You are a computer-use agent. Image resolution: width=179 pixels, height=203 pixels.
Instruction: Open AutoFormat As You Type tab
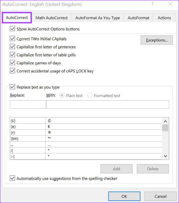click(x=98, y=18)
